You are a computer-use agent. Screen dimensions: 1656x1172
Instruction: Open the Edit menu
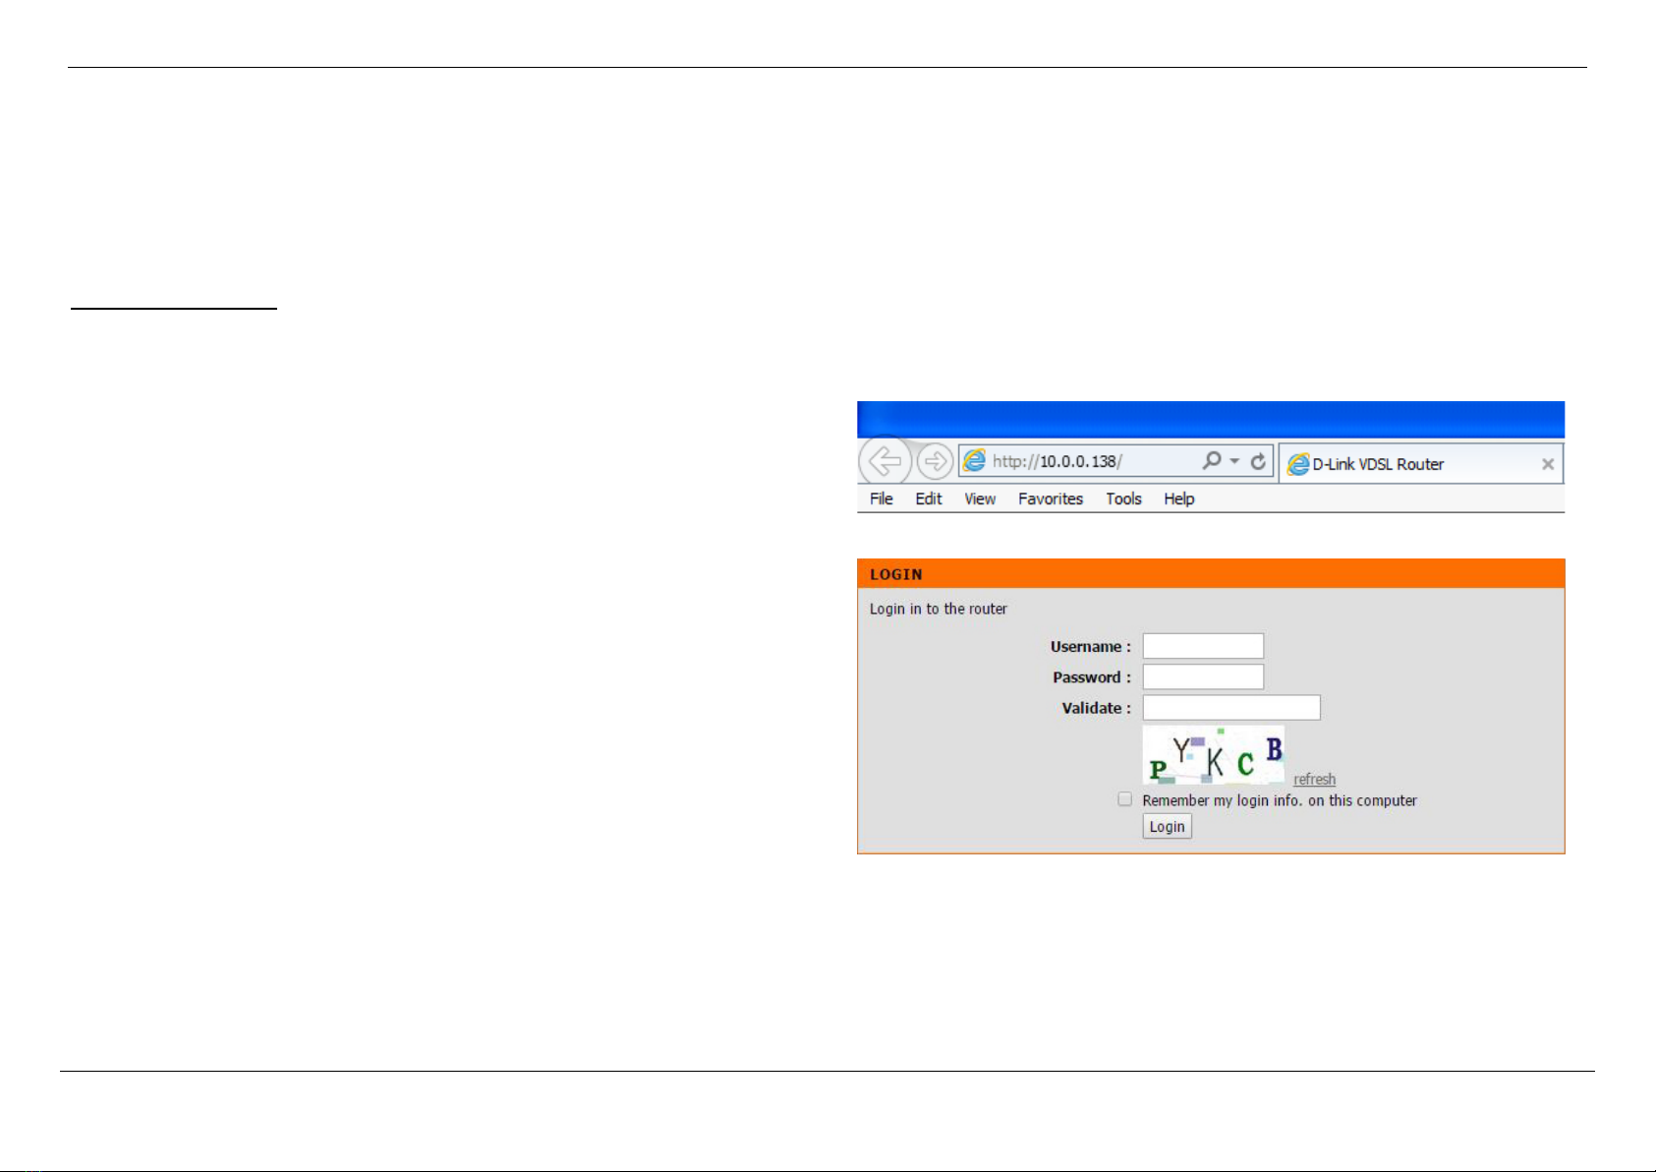tap(929, 498)
